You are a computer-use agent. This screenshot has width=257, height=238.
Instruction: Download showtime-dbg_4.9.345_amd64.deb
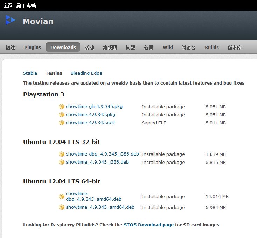click(x=93, y=196)
